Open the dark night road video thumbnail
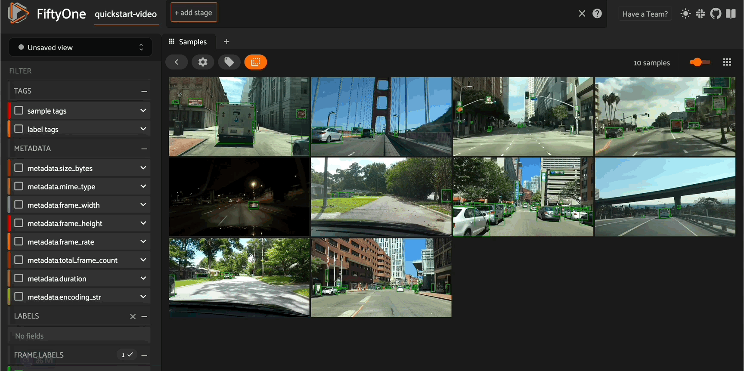 [239, 197]
